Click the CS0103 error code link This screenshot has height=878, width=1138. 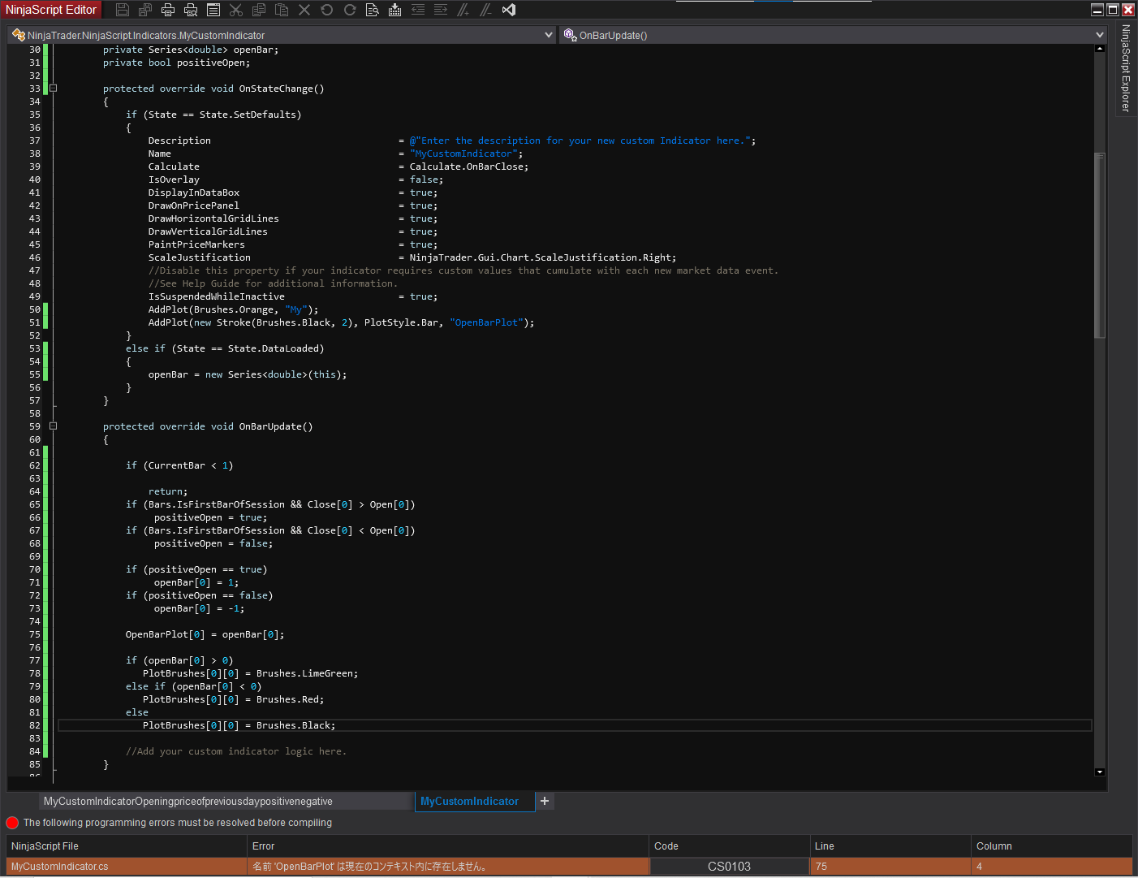pyautogui.click(x=729, y=867)
